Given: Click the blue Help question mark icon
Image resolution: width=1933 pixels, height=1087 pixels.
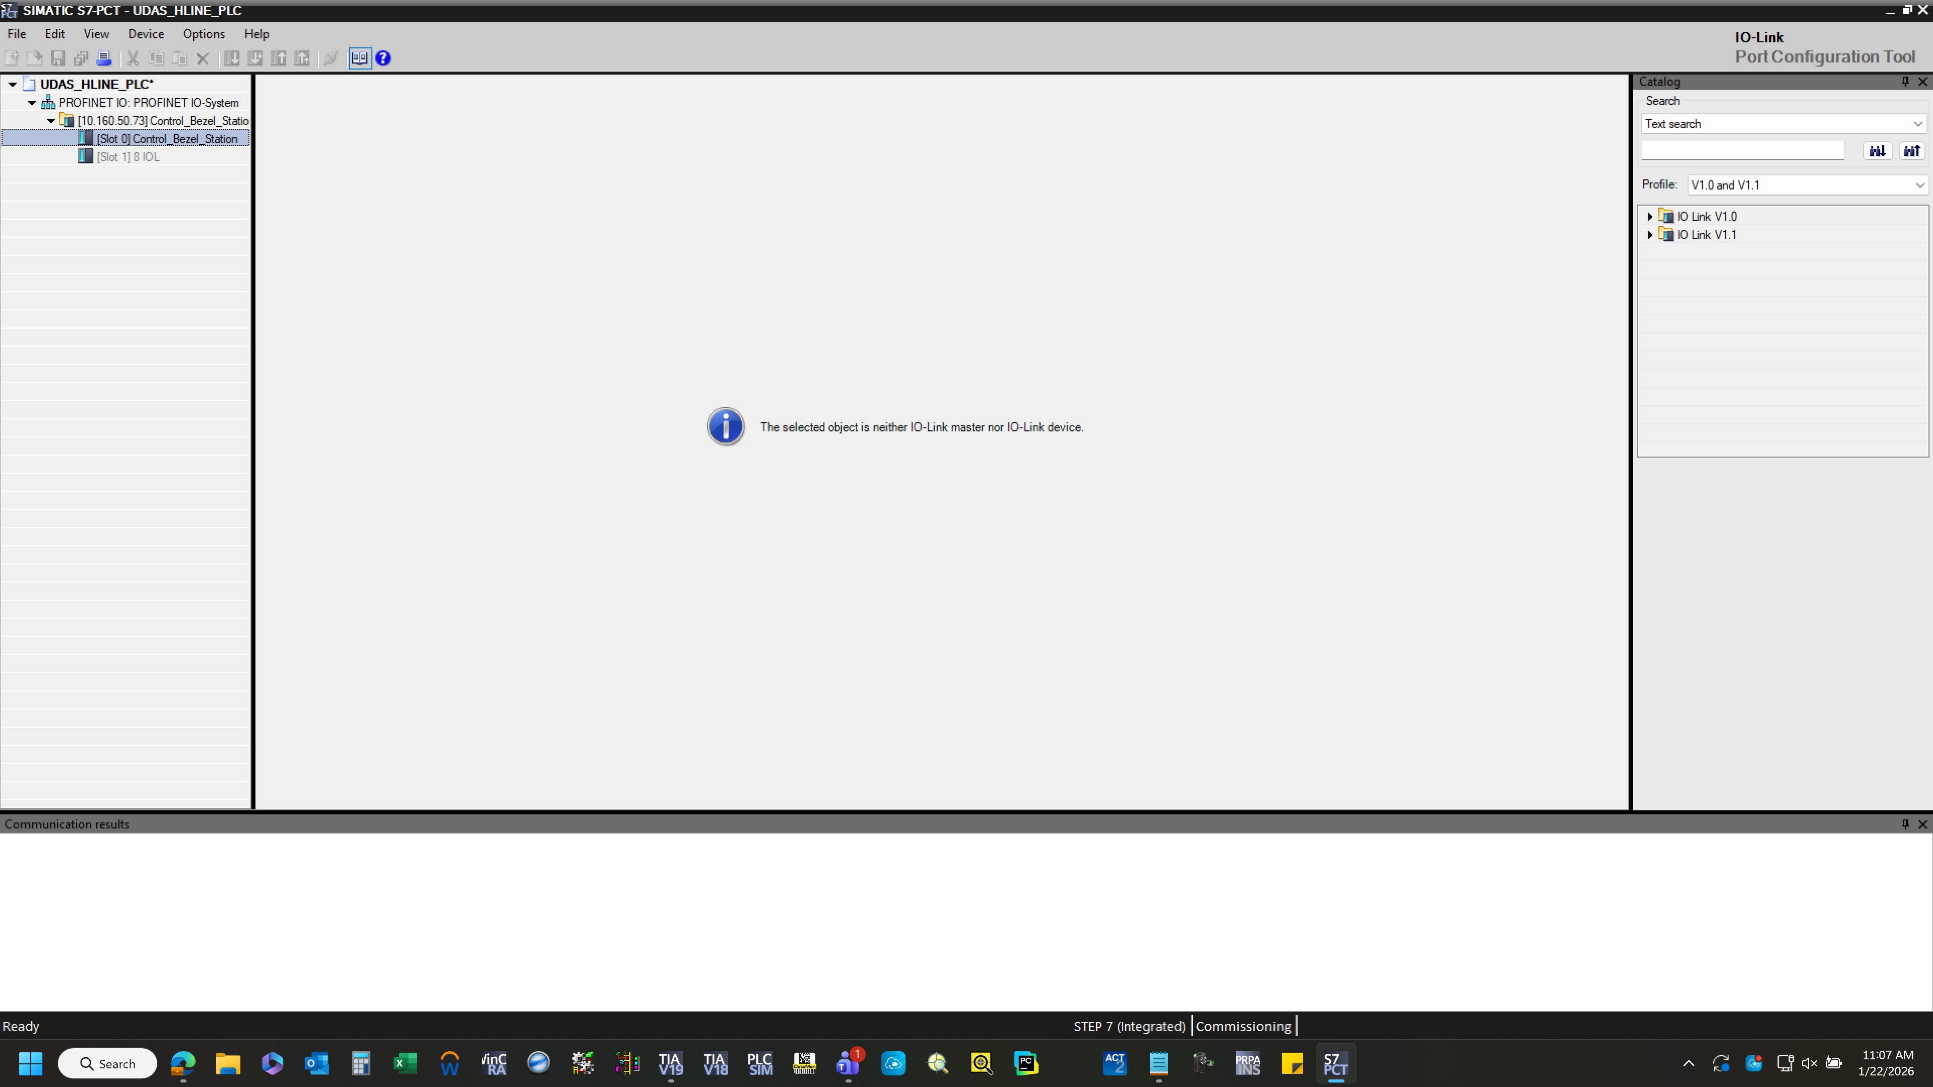Looking at the screenshot, I should click(382, 58).
